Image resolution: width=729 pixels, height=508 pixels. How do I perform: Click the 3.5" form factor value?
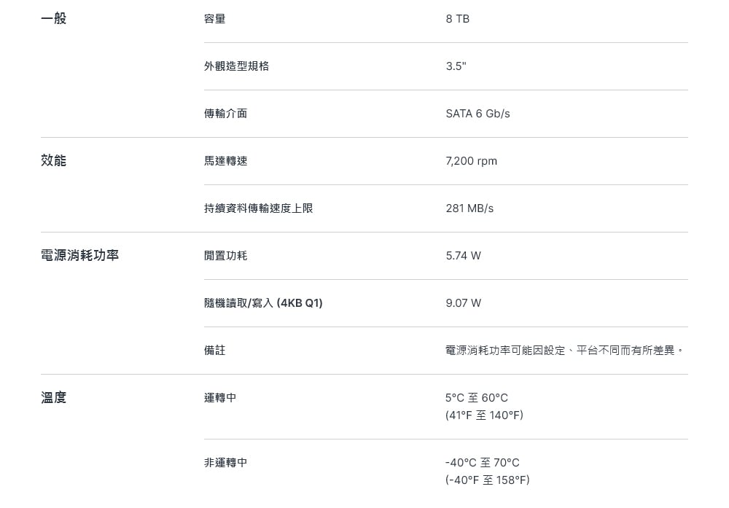tap(456, 66)
